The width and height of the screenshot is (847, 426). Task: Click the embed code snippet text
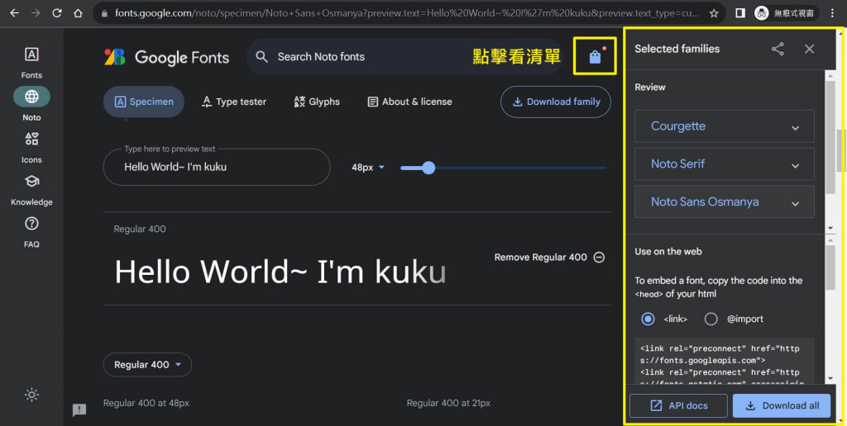click(725, 361)
